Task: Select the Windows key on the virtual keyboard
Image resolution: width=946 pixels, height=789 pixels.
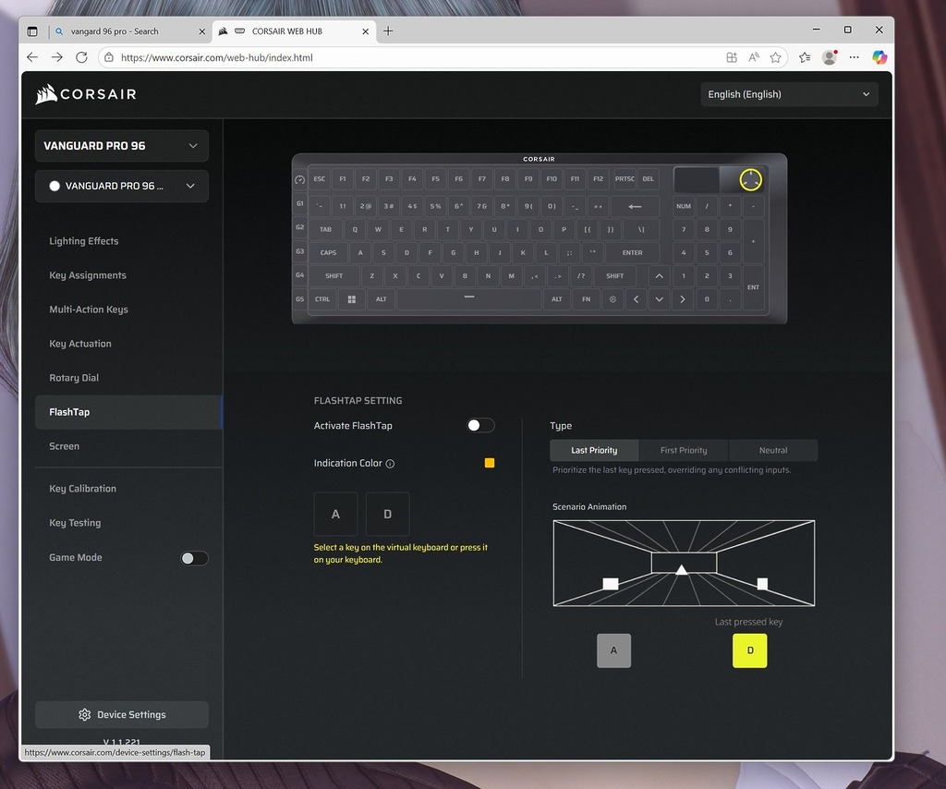Action: tap(351, 299)
